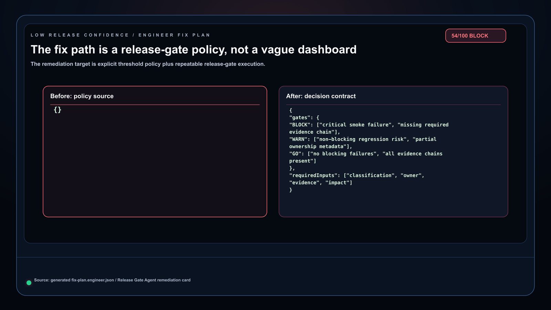The width and height of the screenshot is (551, 310).
Task: Select the slide headline about release-gate policy
Action: click(194, 50)
